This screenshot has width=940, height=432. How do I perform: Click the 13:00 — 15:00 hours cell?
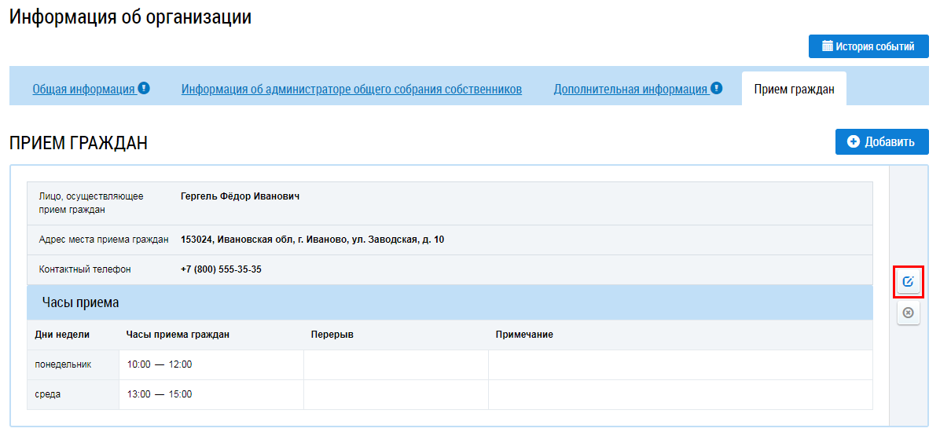point(160,394)
